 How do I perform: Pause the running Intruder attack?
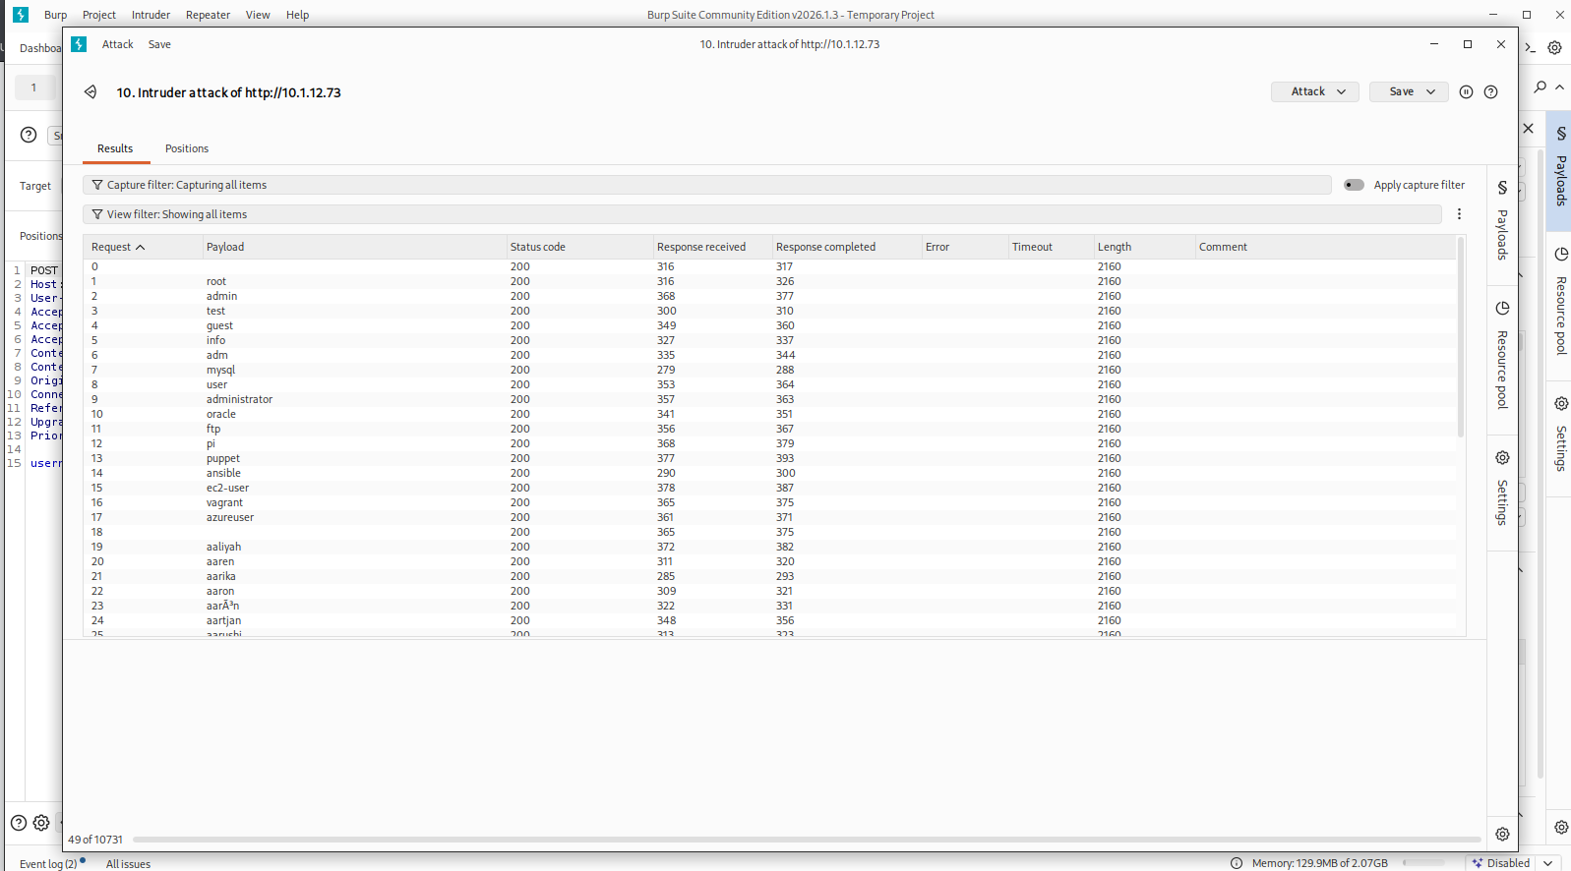pyautogui.click(x=1466, y=92)
